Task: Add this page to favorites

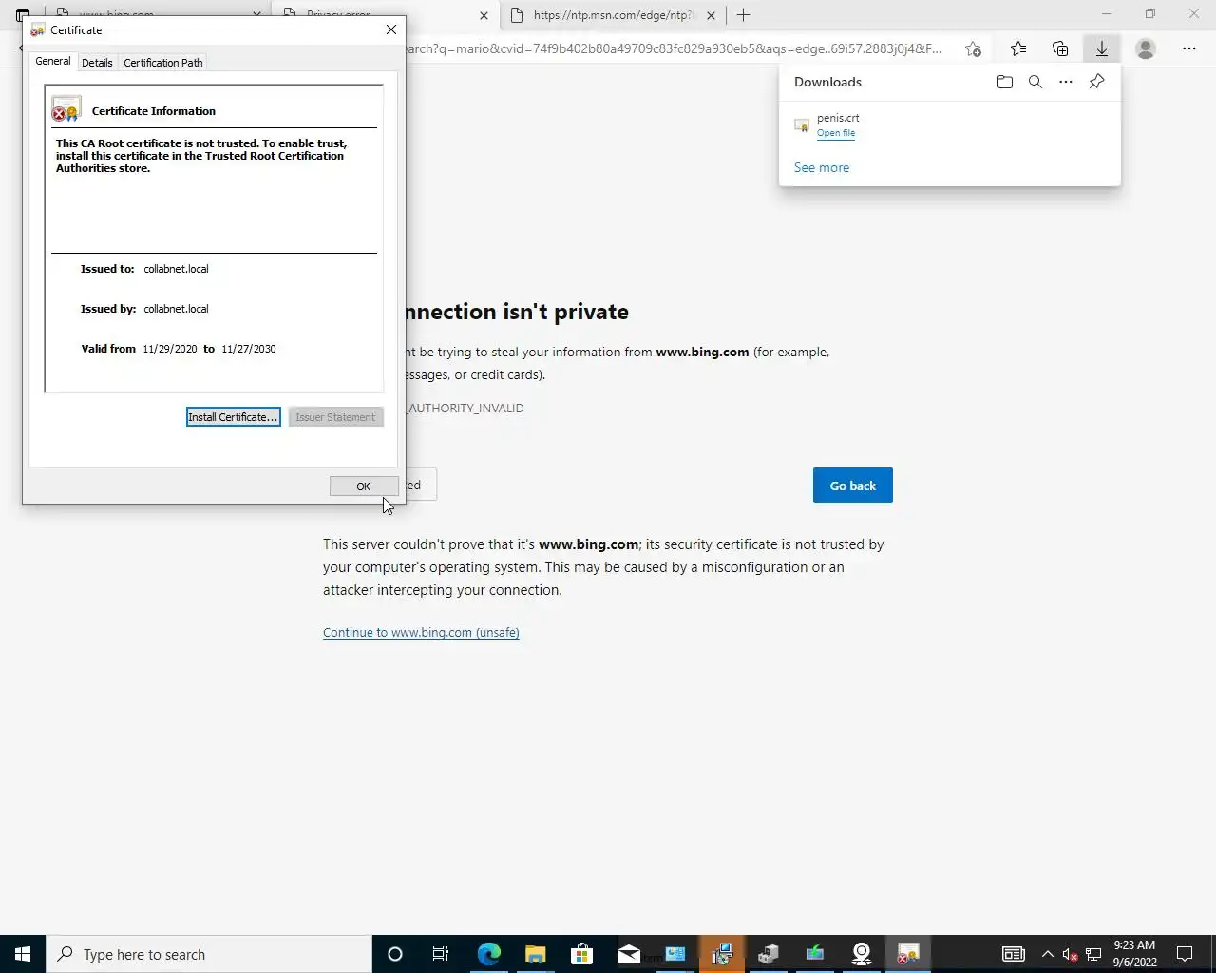Action: pos(973,48)
